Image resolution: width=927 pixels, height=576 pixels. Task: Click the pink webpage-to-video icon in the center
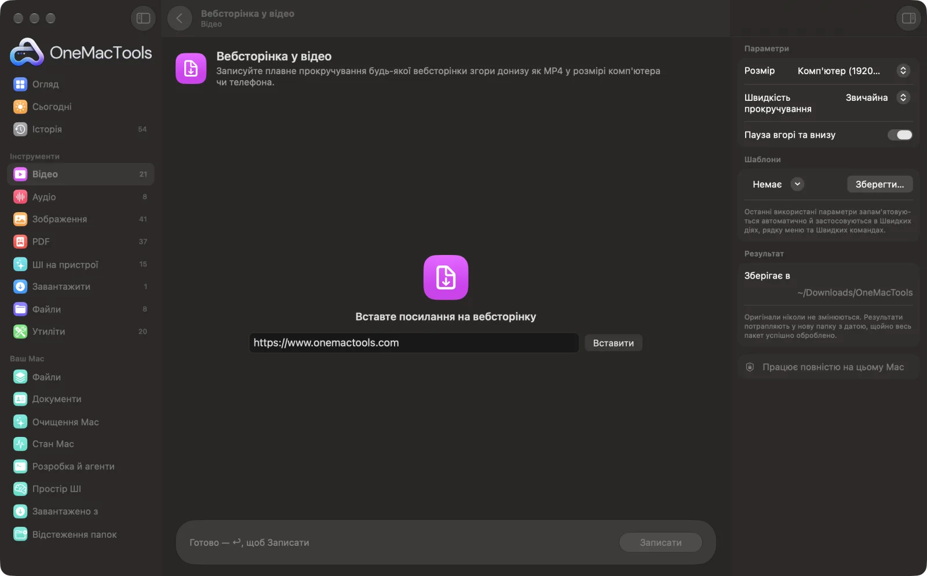tap(446, 278)
